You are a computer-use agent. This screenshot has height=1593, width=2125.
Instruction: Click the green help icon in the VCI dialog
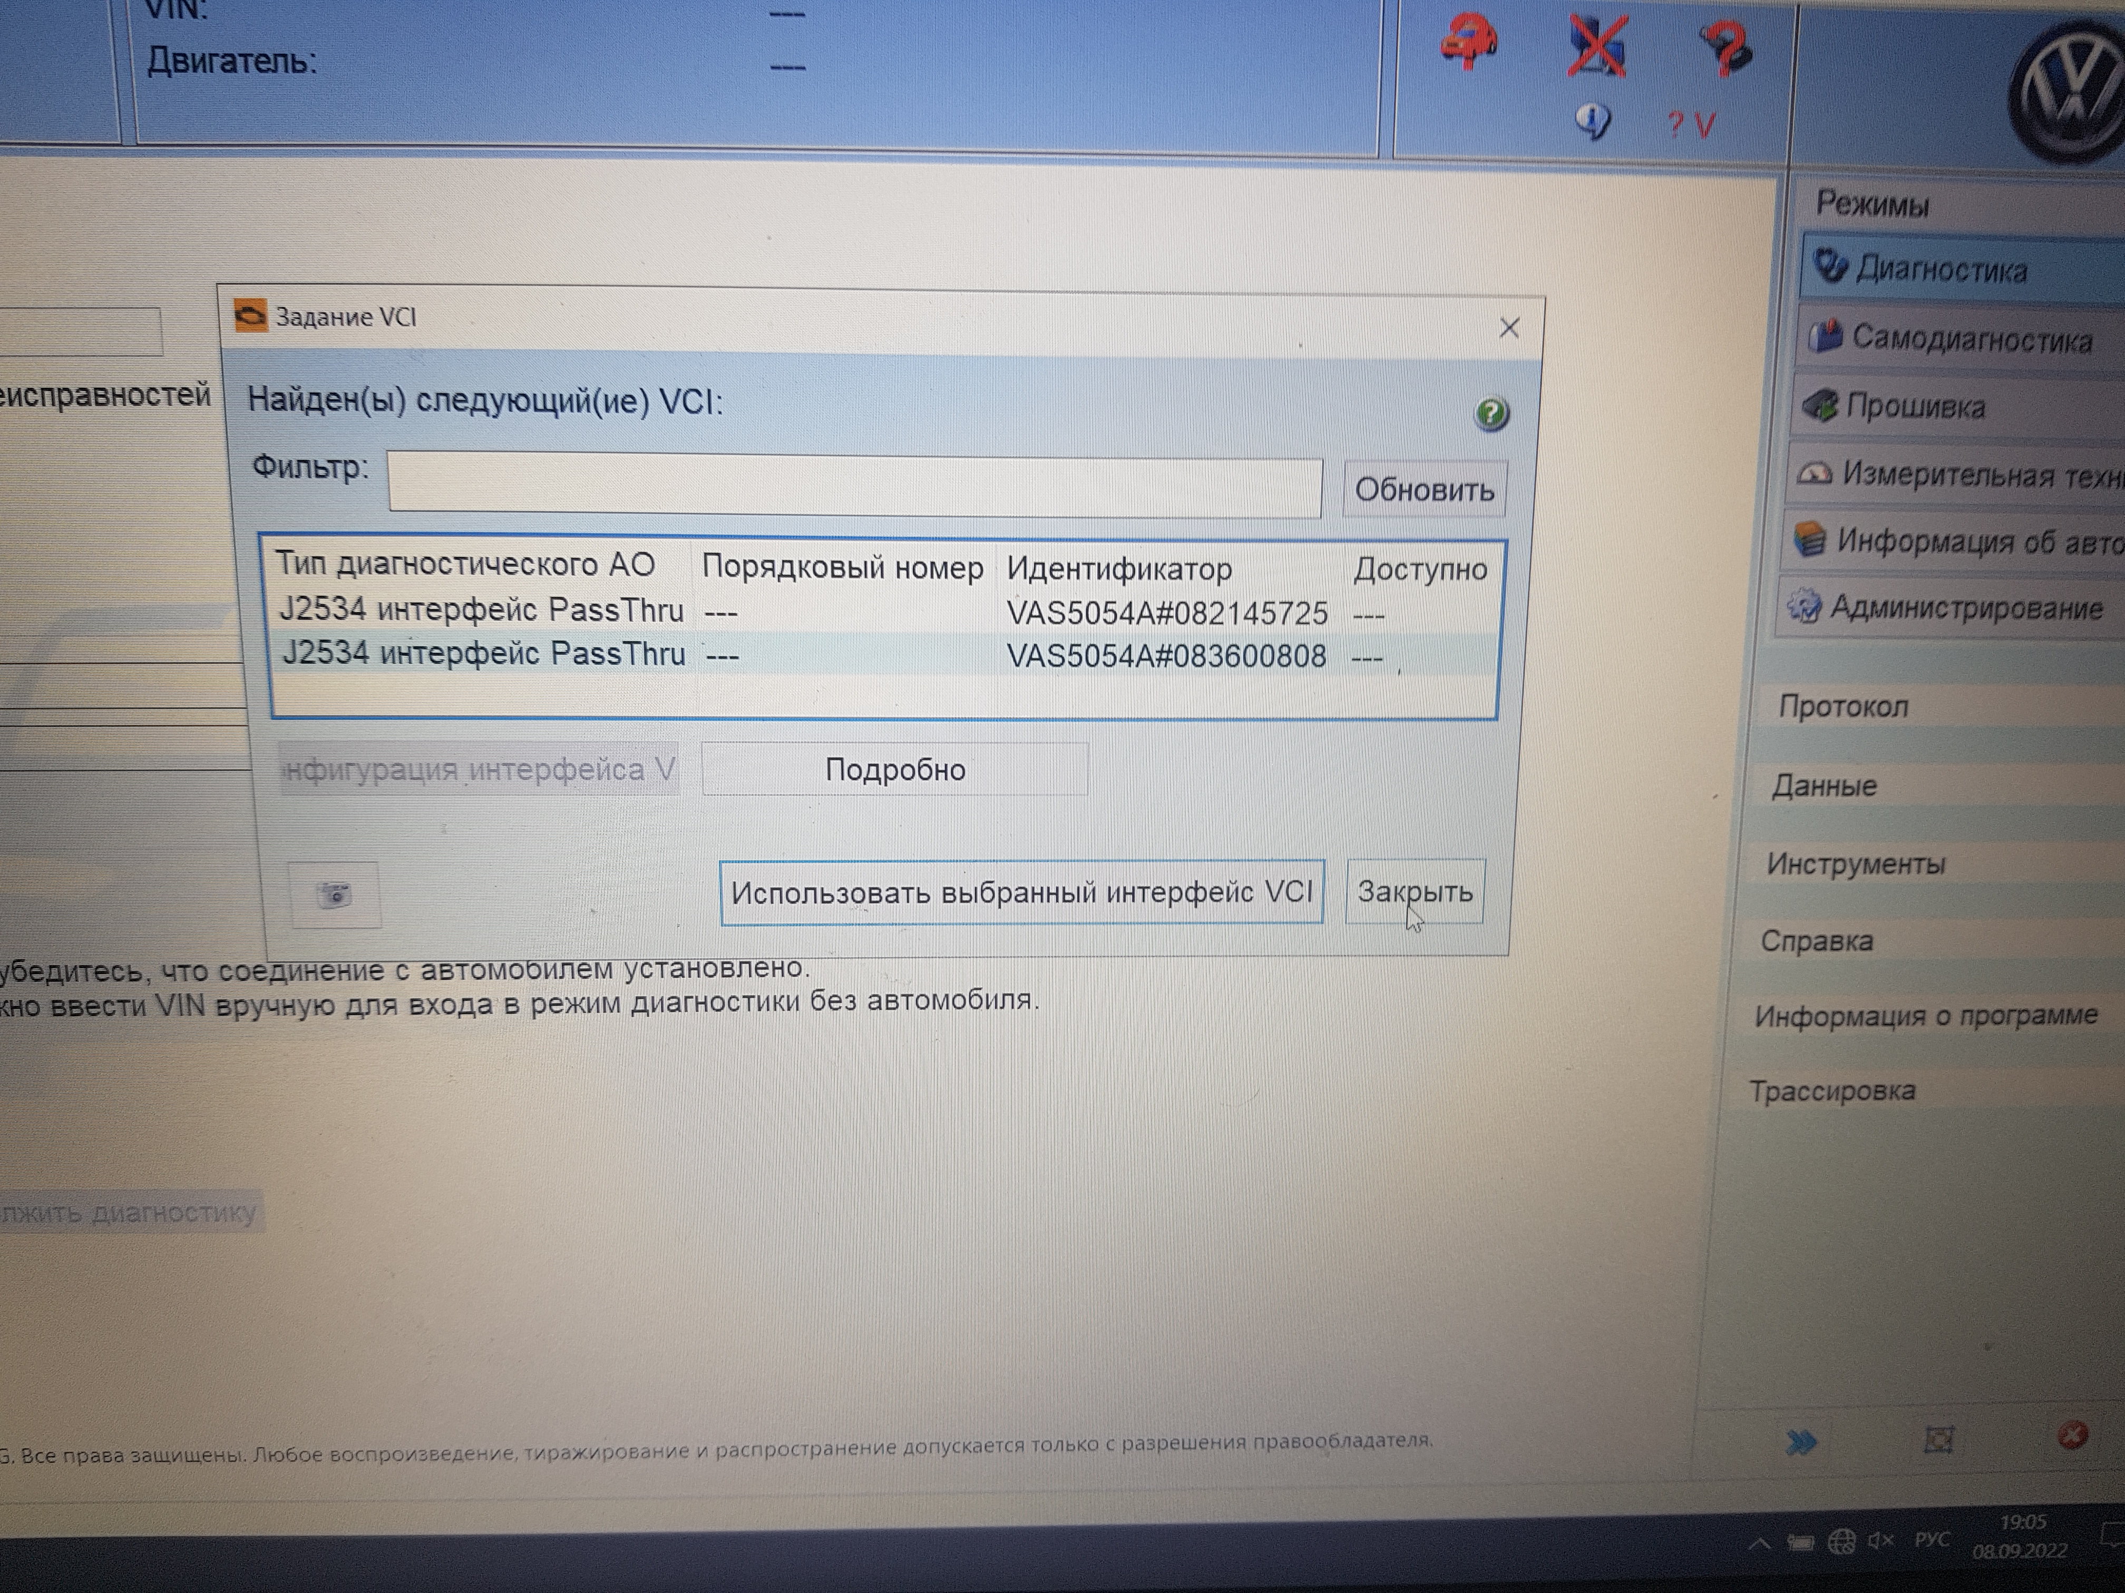point(1490,415)
